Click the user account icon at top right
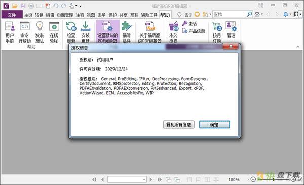304x185 pixels. click(296, 14)
